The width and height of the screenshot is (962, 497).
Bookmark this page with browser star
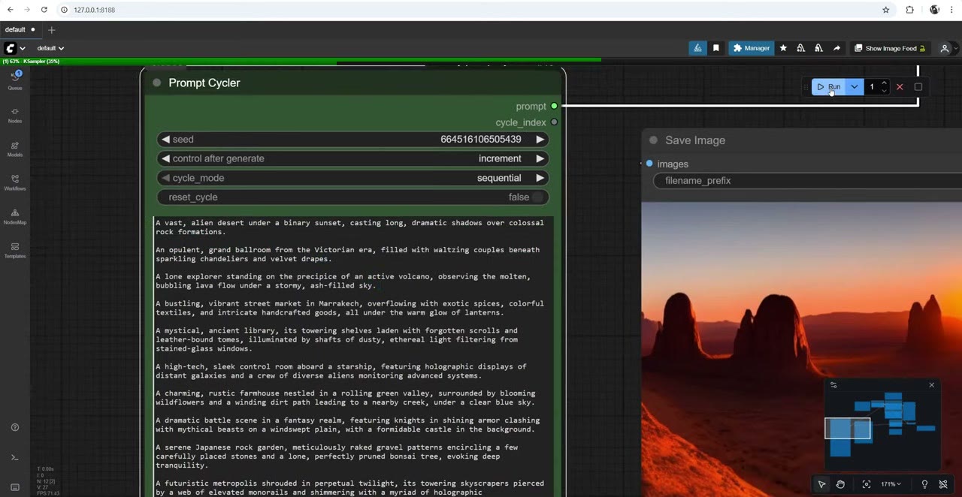(x=886, y=10)
